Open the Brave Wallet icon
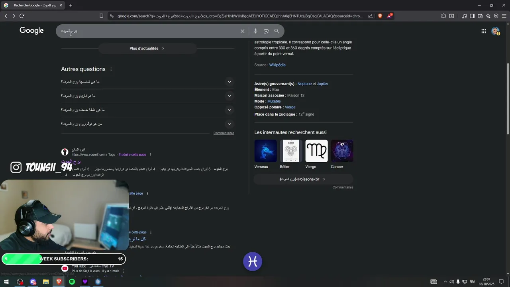 point(480,16)
